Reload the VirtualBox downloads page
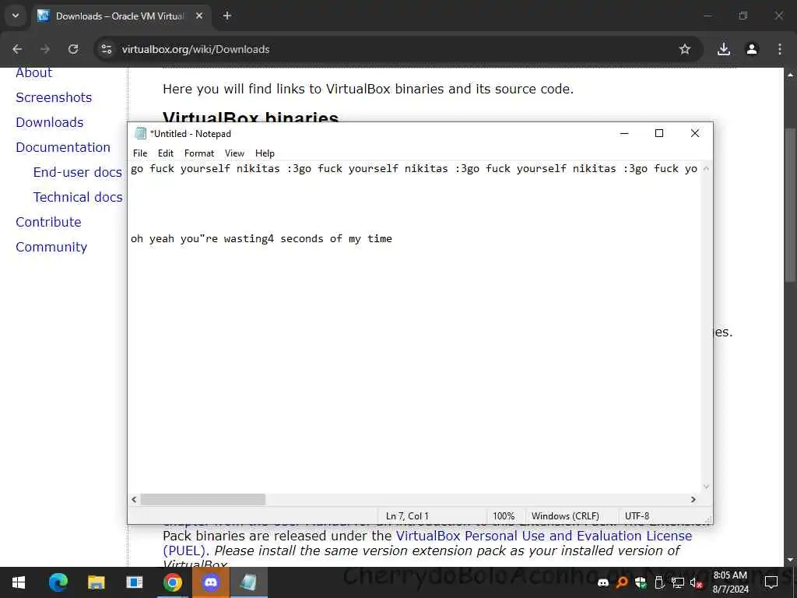 coord(73,49)
